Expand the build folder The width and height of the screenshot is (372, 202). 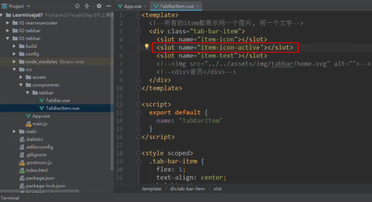[14, 46]
